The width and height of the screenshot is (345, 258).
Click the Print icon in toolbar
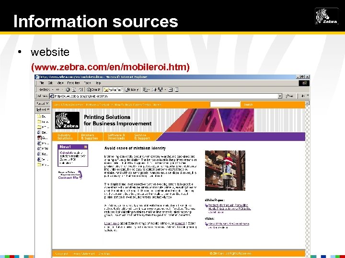(x=154, y=89)
